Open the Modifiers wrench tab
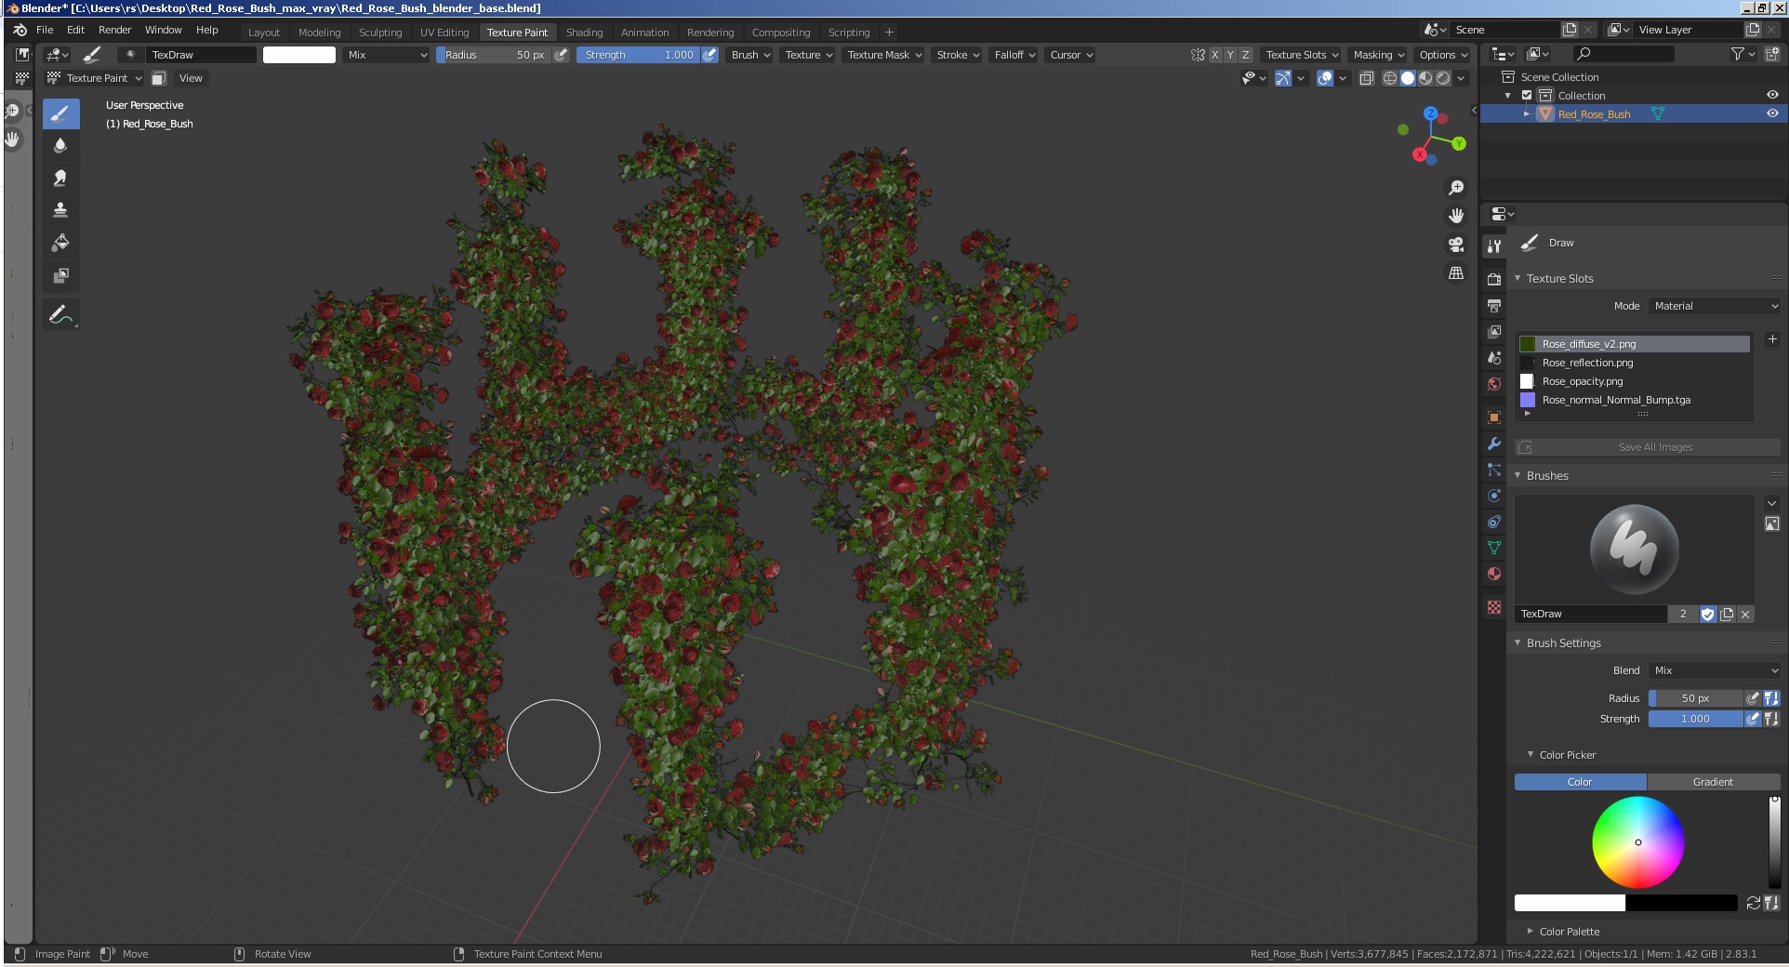Viewport: 1789px width, 967px height. click(1494, 444)
